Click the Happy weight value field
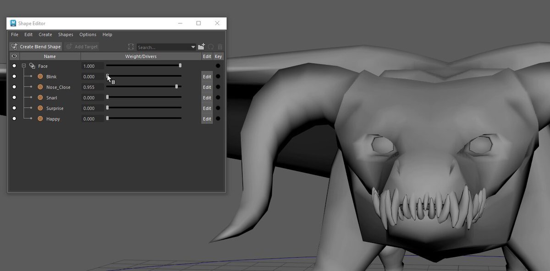This screenshot has width=550, height=271. 93,119
